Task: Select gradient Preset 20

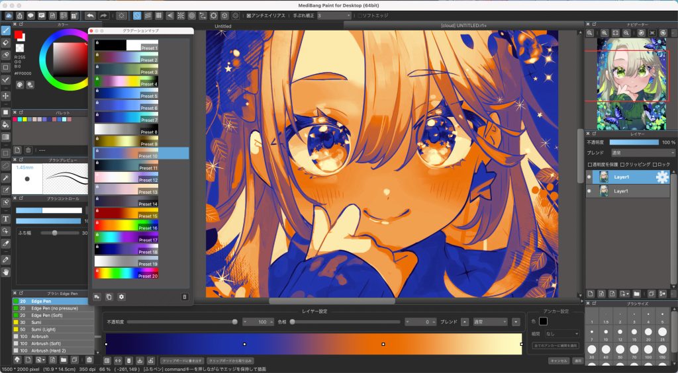Action: click(126, 273)
